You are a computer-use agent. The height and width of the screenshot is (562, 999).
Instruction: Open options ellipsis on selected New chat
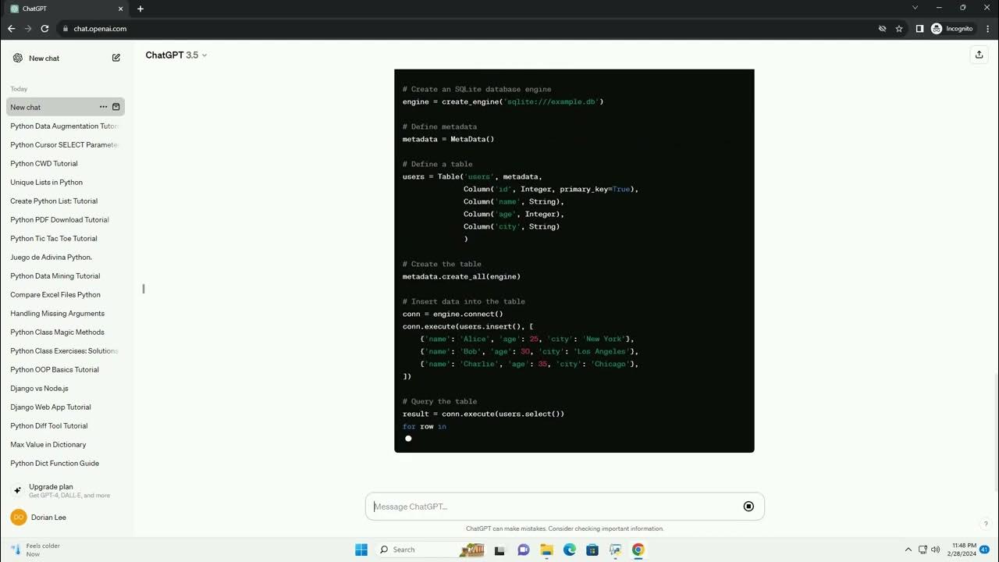point(103,107)
